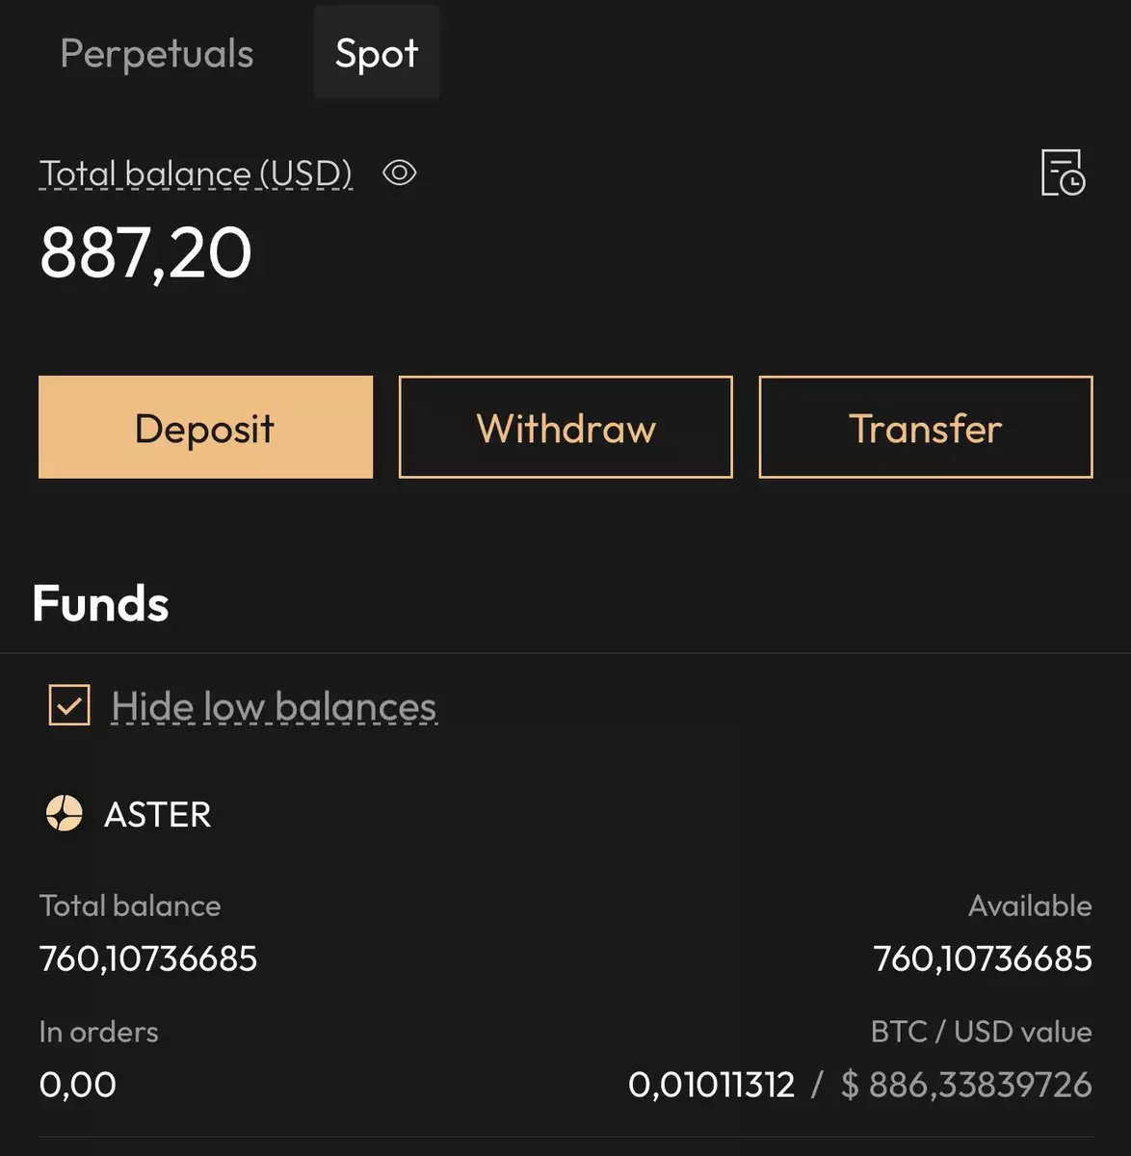Click the In orders 0,00 value

78,1085
